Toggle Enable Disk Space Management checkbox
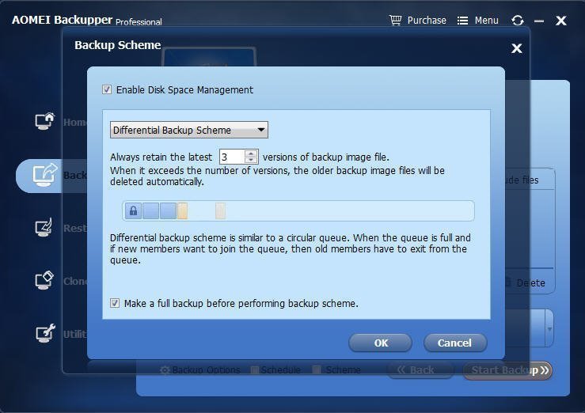 click(107, 89)
